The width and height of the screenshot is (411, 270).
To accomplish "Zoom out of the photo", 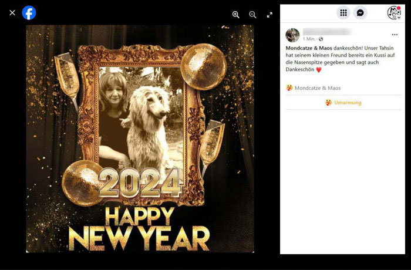I will tap(252, 15).
